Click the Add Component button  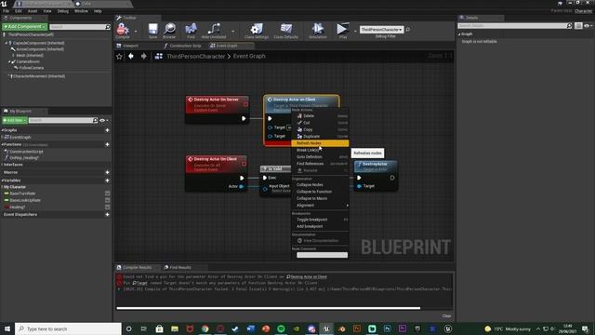pos(25,27)
